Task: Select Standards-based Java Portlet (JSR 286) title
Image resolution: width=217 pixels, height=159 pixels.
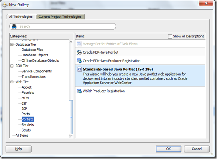Action: 118,69
